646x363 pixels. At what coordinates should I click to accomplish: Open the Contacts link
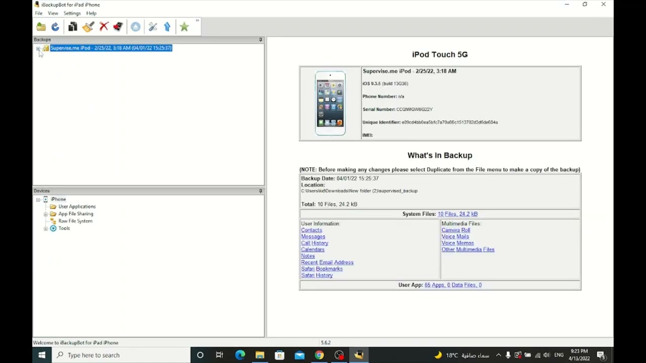click(311, 230)
